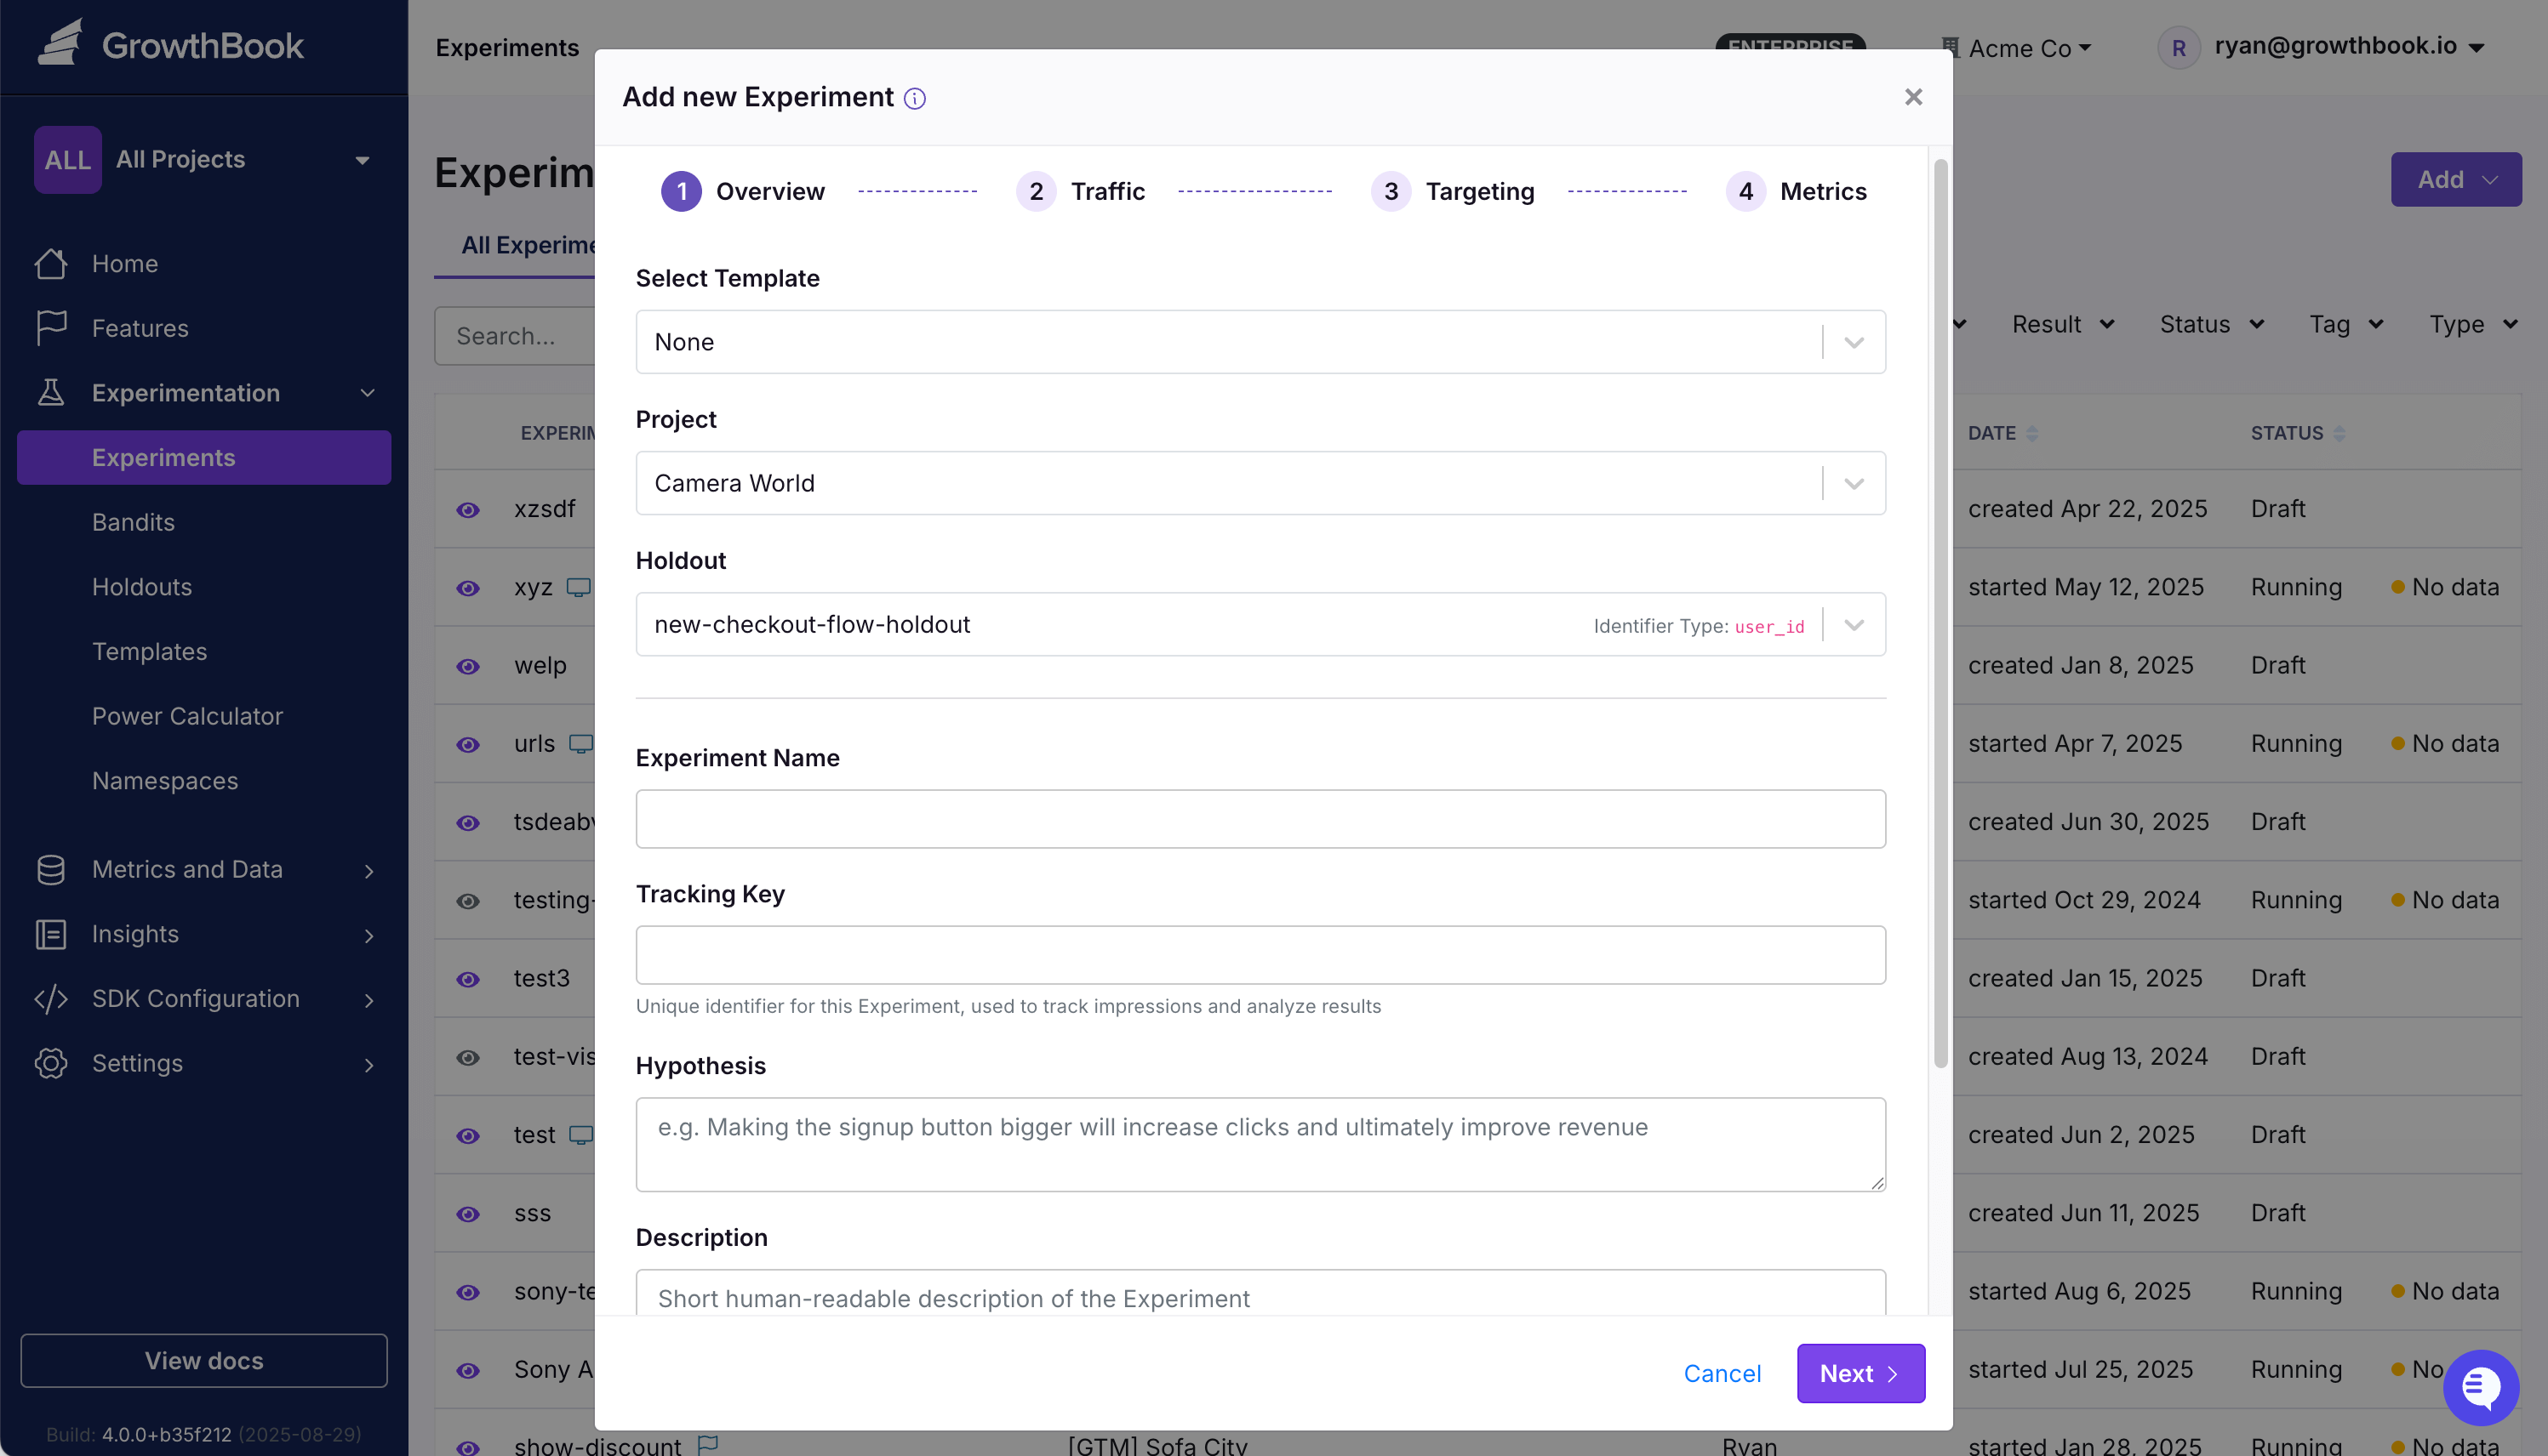Click the Home icon in sidebar
This screenshot has height=1456, width=2548.
click(51, 264)
